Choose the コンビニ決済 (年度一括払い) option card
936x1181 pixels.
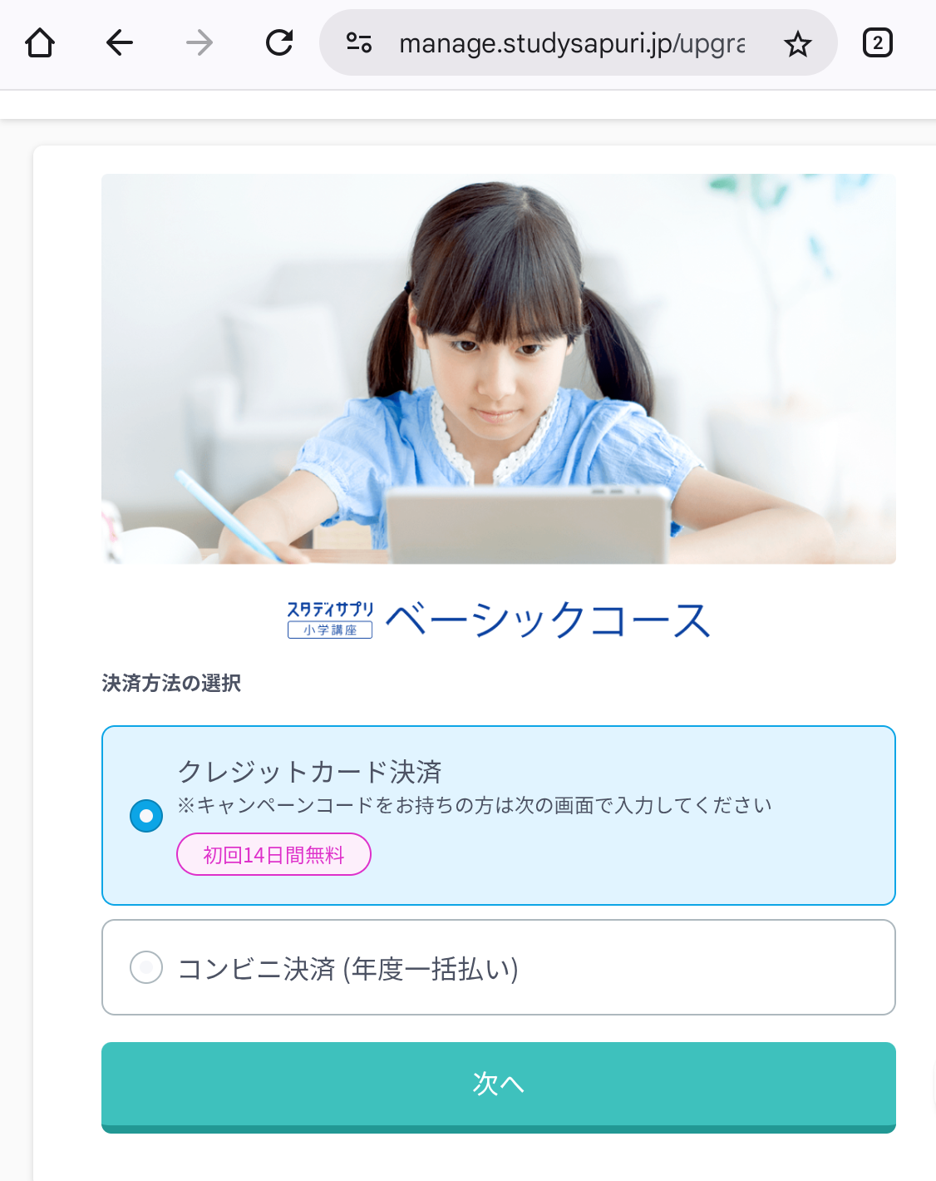(x=499, y=967)
